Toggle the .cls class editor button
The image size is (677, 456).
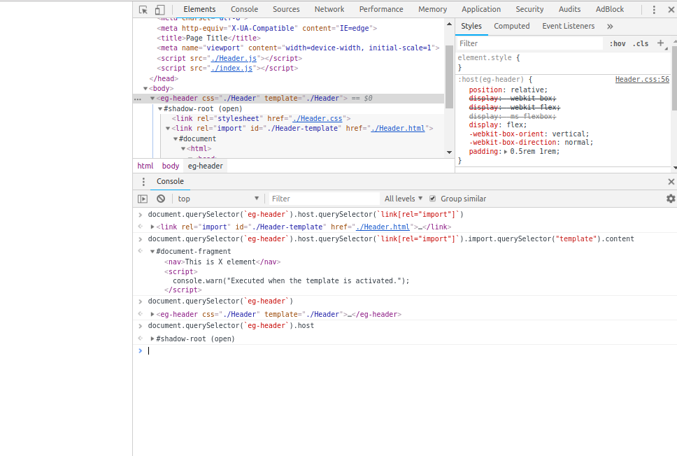tap(641, 43)
